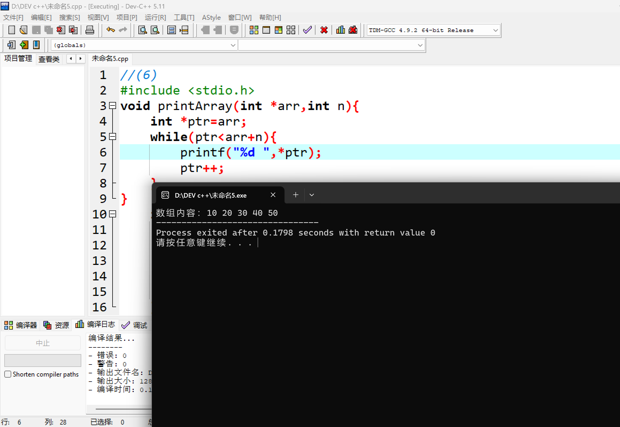Viewport: 620px width, 427px height.
Task: Open the TDM-GCC compiler selection dropdown
Action: (x=495, y=30)
